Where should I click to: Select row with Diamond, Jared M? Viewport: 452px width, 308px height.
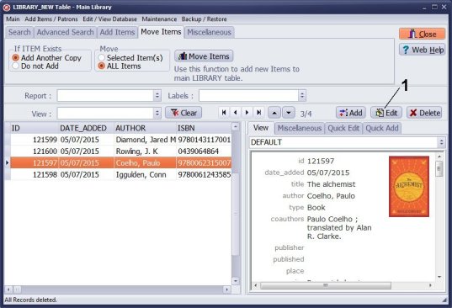tap(120, 140)
